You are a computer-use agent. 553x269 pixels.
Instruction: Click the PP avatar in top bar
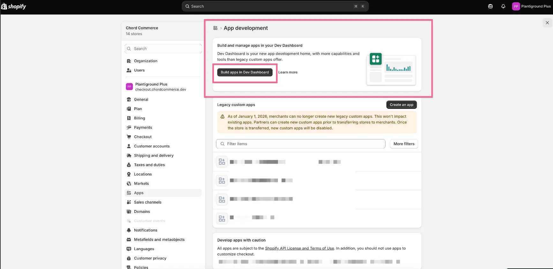pos(516,6)
